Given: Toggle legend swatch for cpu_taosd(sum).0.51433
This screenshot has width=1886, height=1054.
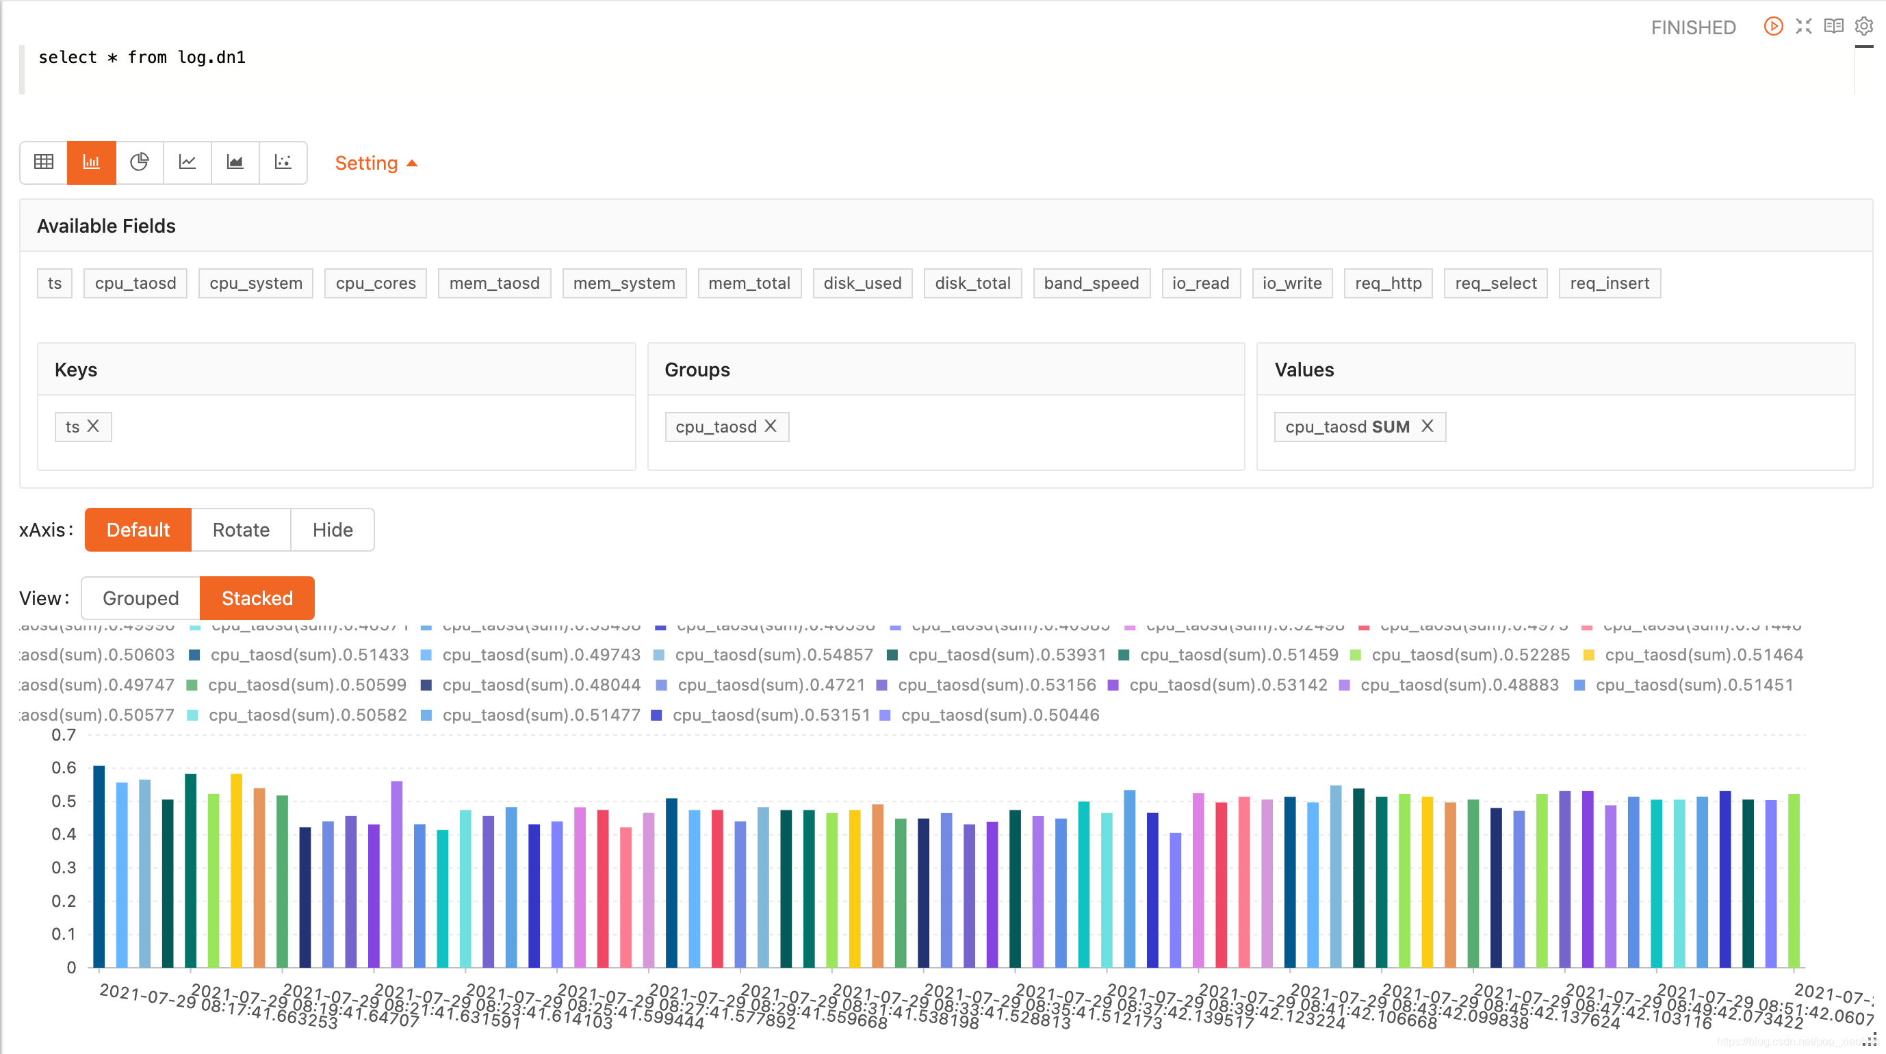Looking at the screenshot, I should pos(195,655).
